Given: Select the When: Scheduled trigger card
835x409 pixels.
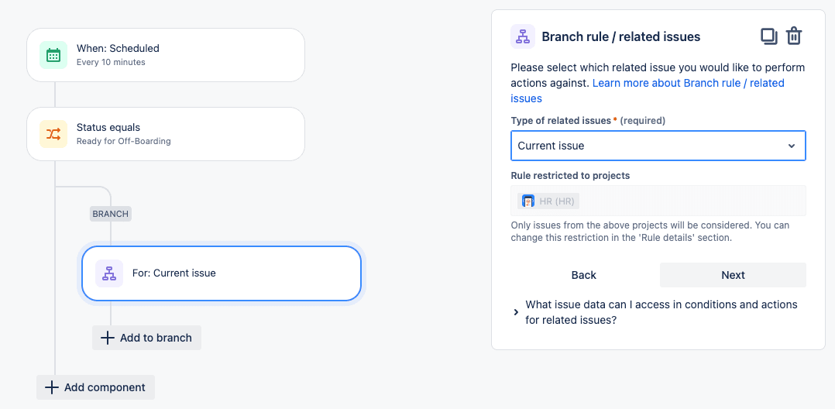Looking at the screenshot, I should [x=166, y=55].
